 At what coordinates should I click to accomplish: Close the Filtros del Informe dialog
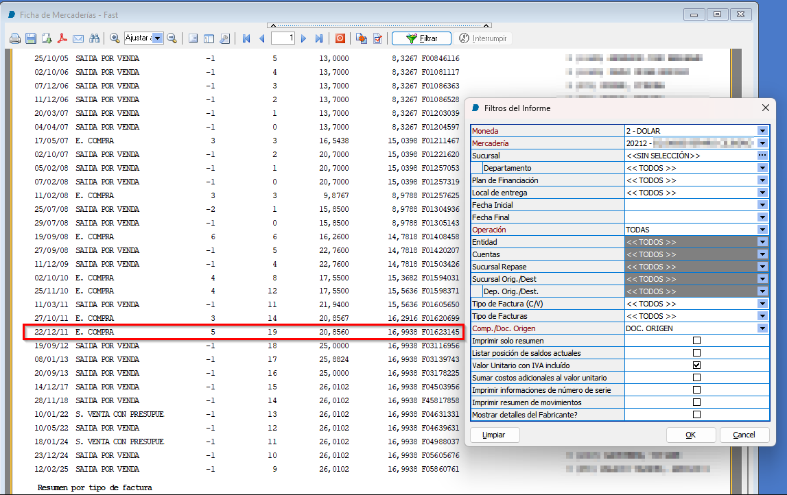click(766, 108)
